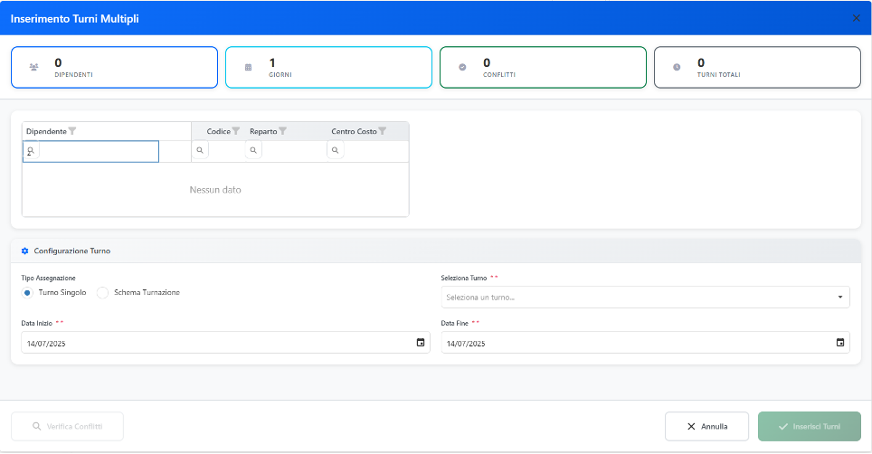
Task: Click the Centro Costo filter icon
Action: pos(382,131)
